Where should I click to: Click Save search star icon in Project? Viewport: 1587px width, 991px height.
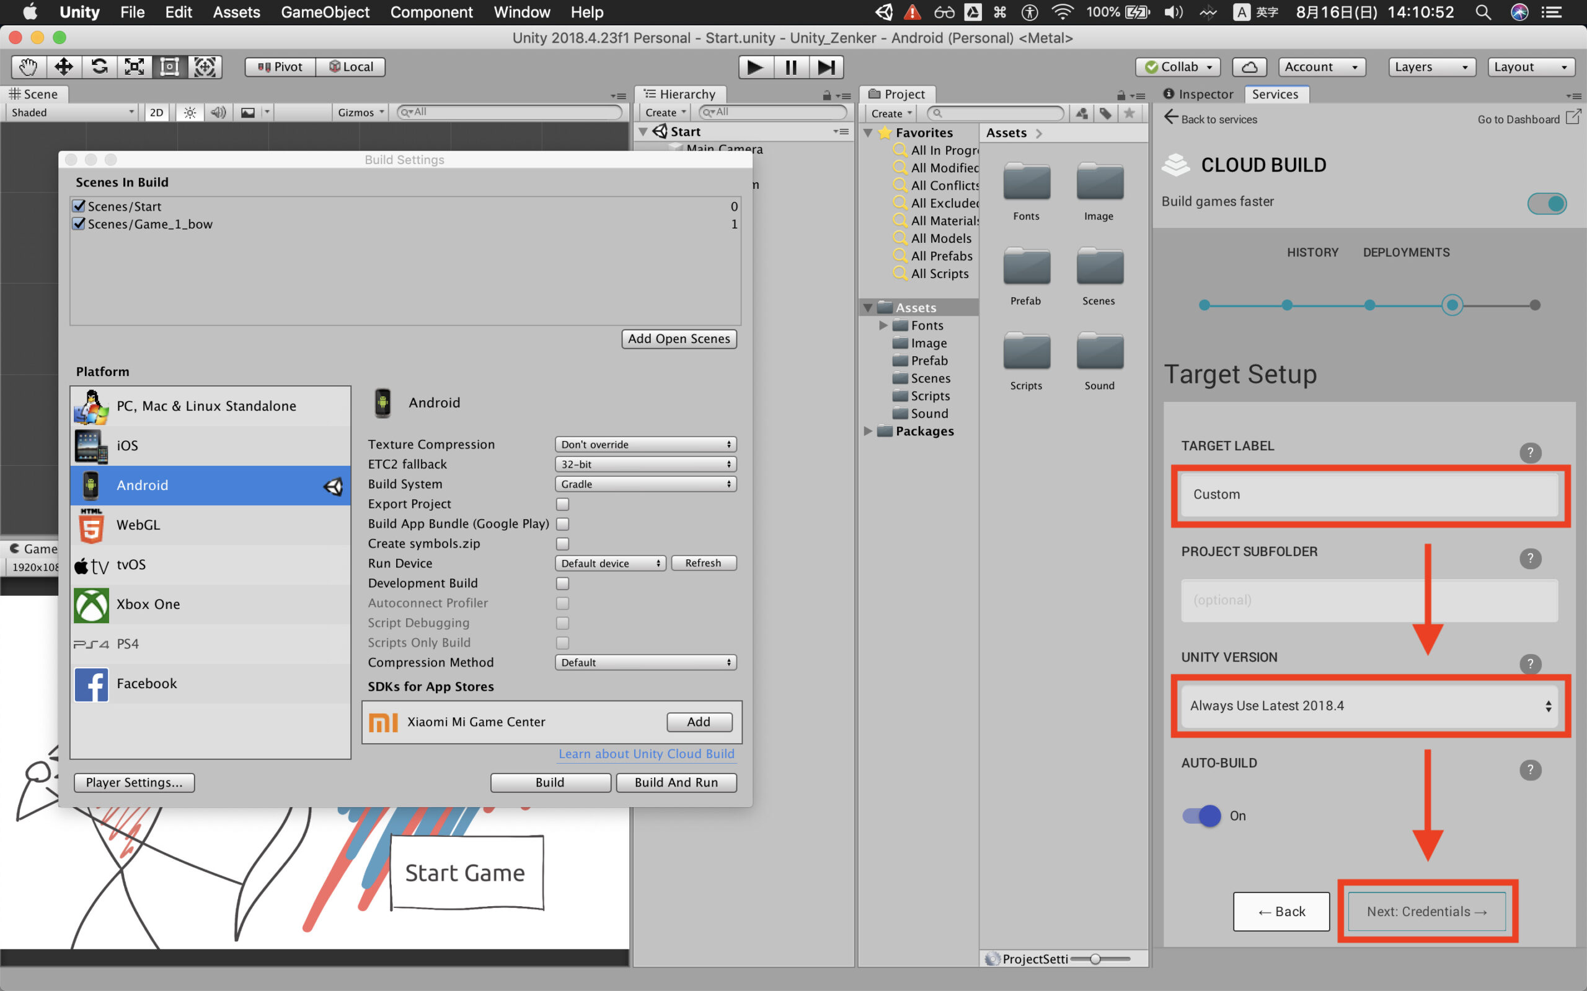1129,113
